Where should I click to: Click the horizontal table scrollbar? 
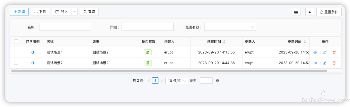point(169,70)
